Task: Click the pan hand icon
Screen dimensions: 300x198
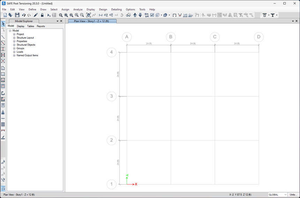Action: [88, 15]
